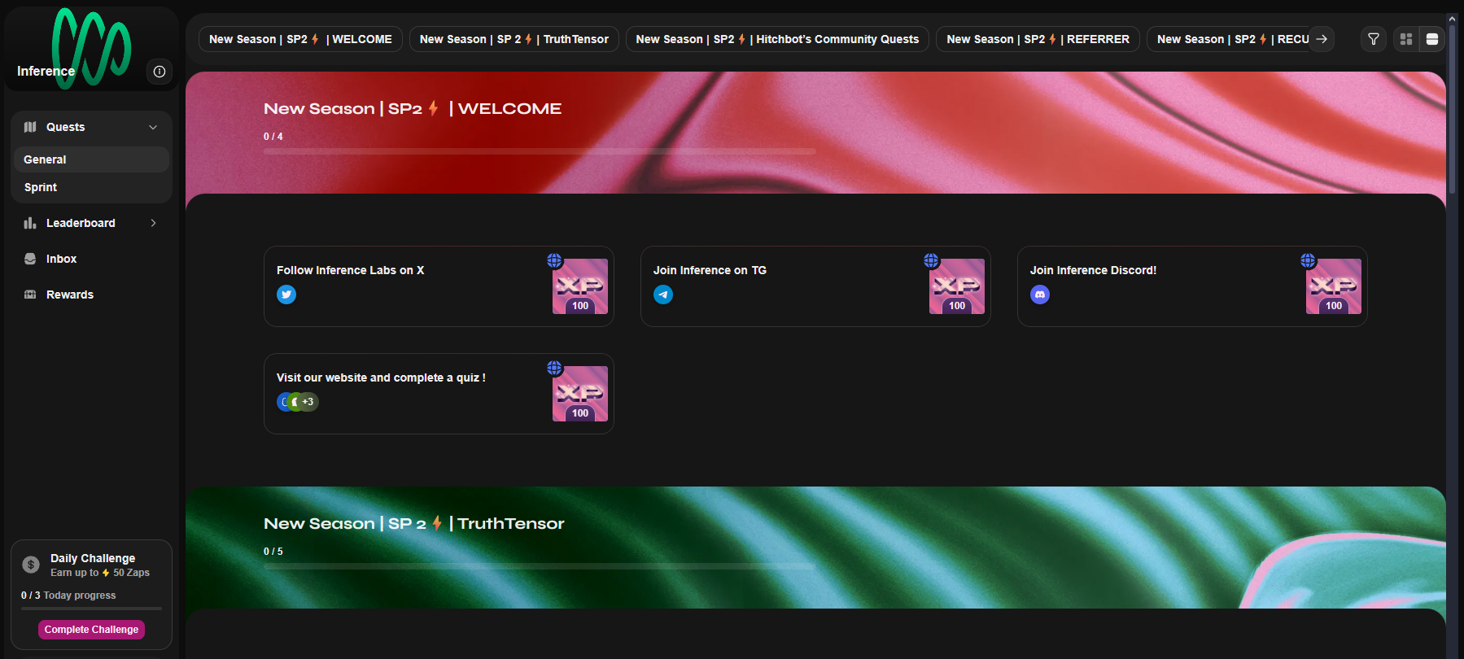Expand the Leaderboard submenu arrow

point(153,223)
